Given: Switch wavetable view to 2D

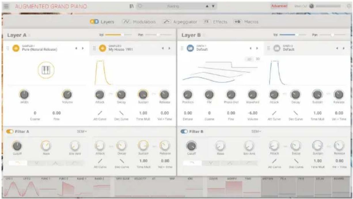Looking at the screenshot, I should point(249,59).
